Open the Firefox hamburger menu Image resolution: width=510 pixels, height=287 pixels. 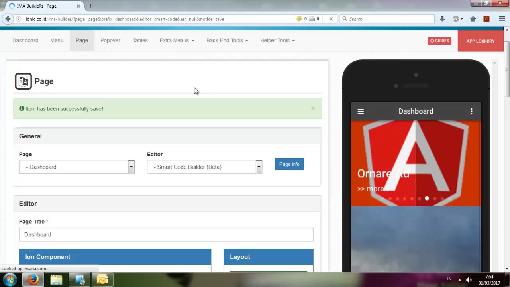pyautogui.click(x=502, y=19)
